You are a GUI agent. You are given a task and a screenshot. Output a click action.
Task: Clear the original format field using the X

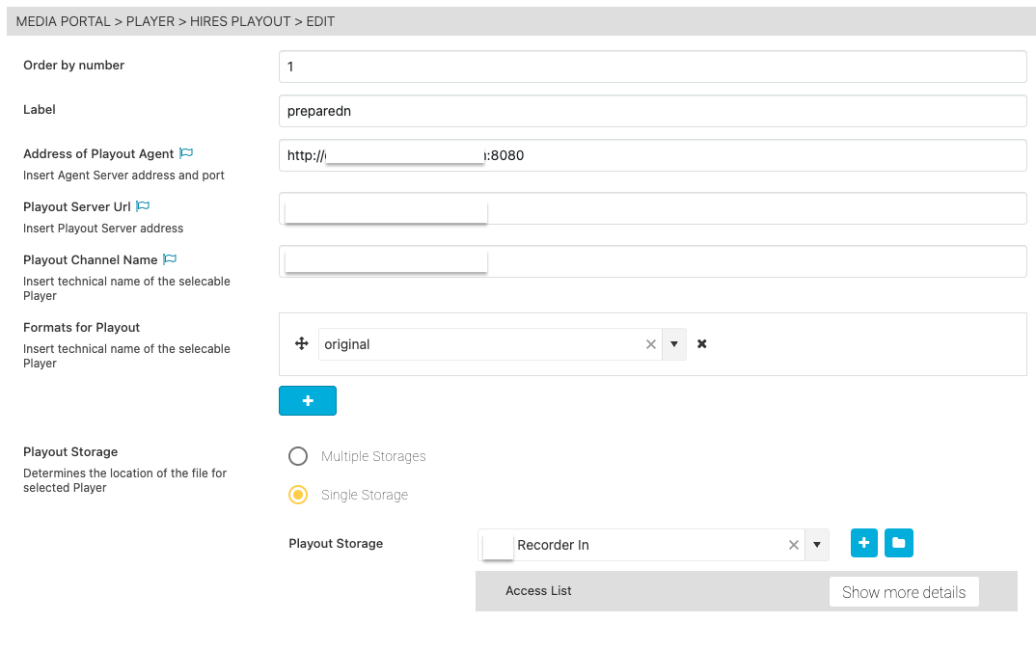click(x=650, y=343)
